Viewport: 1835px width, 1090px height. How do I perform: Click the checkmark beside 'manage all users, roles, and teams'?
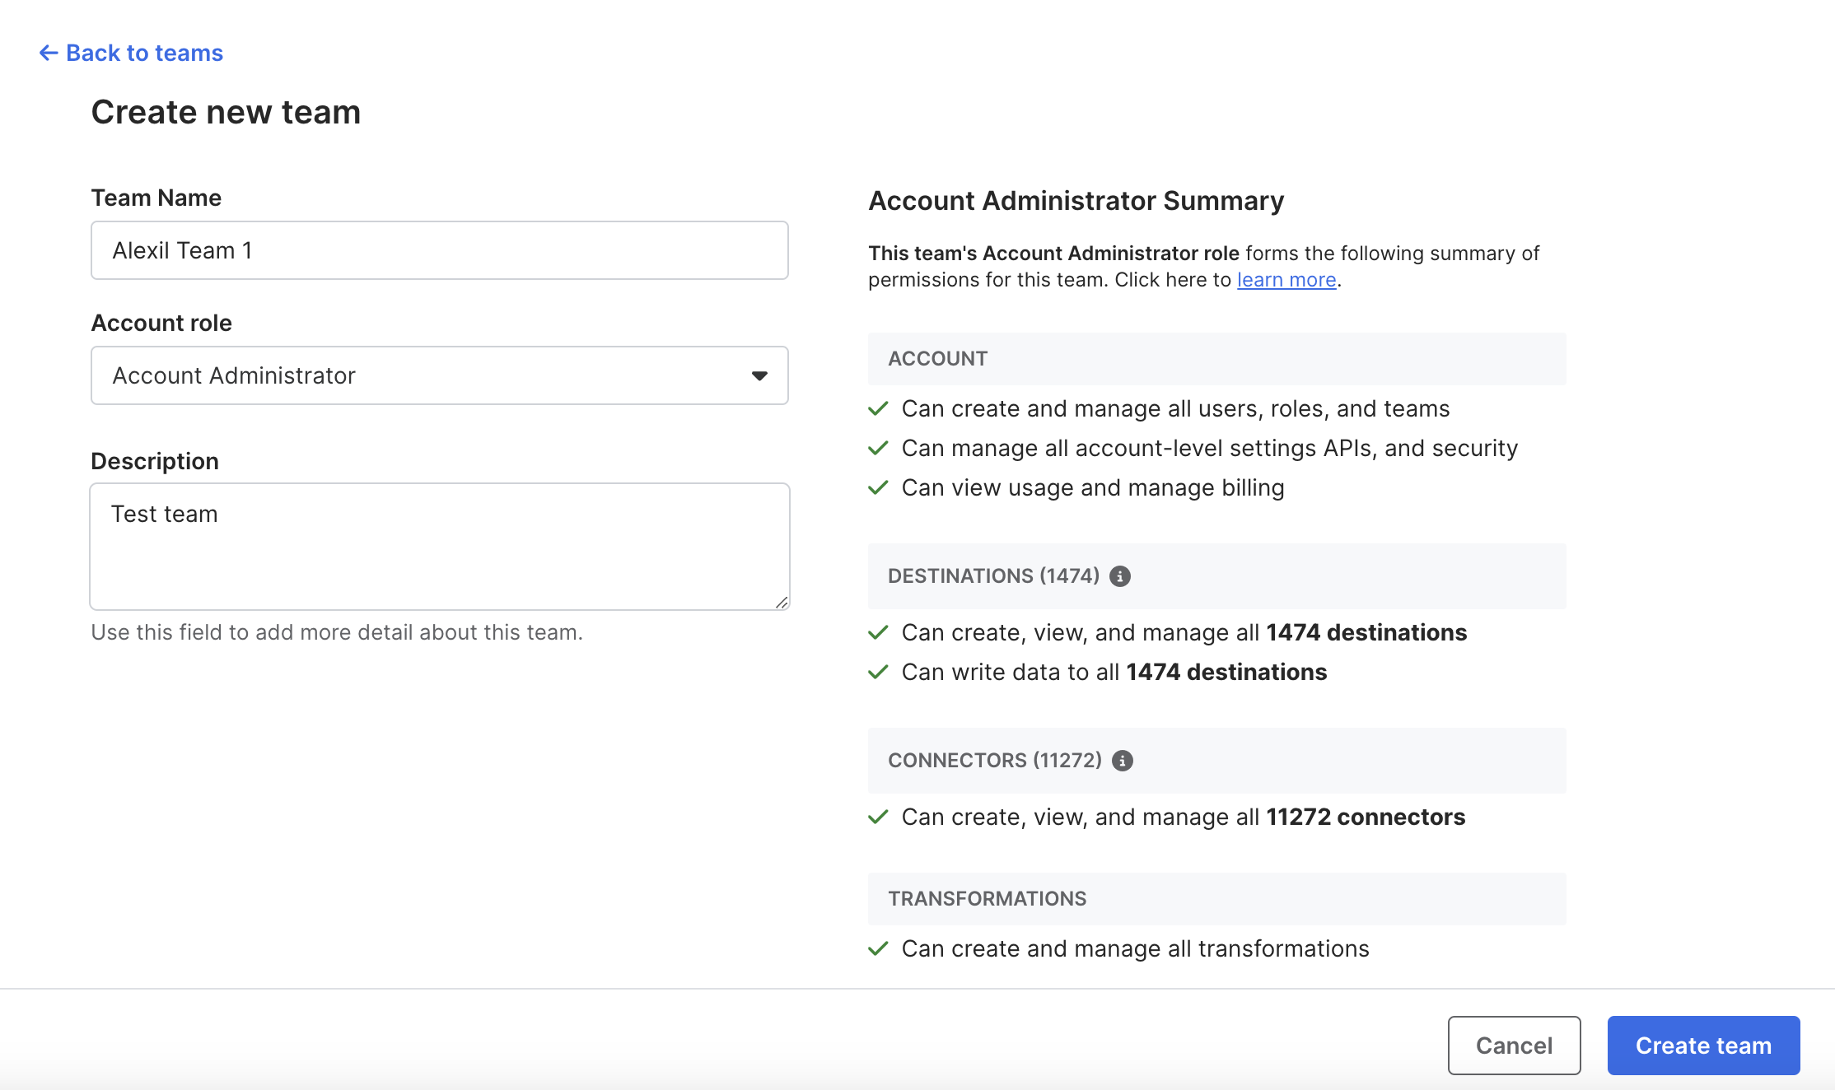click(879, 408)
